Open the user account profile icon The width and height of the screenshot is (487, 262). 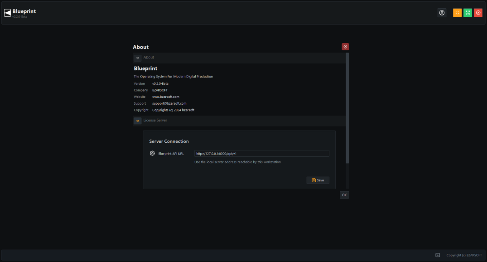click(x=442, y=13)
